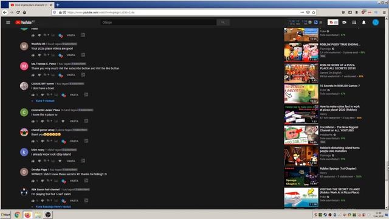Reload the page with the refresh icon
This screenshot has width=389, height=219.
[x=18, y=12]
